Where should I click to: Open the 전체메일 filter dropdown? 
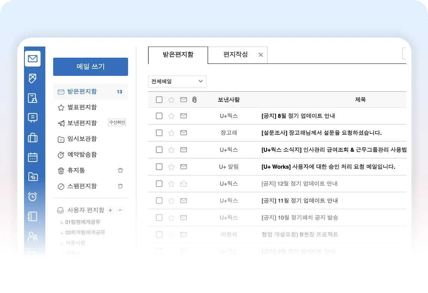177,82
